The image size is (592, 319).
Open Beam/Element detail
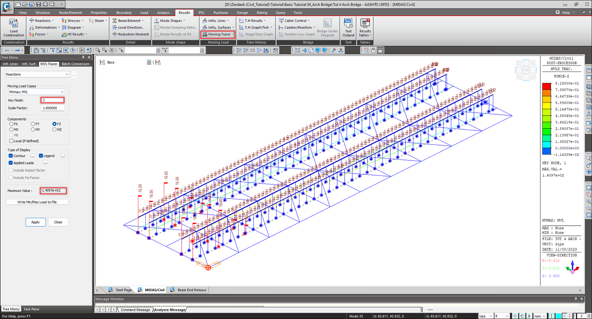[128, 21]
